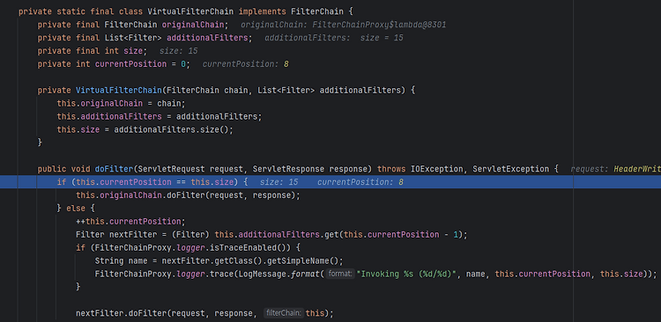Click inline hint 'additionalFilters: size = 15'
This screenshot has width=661, height=322.
point(334,38)
